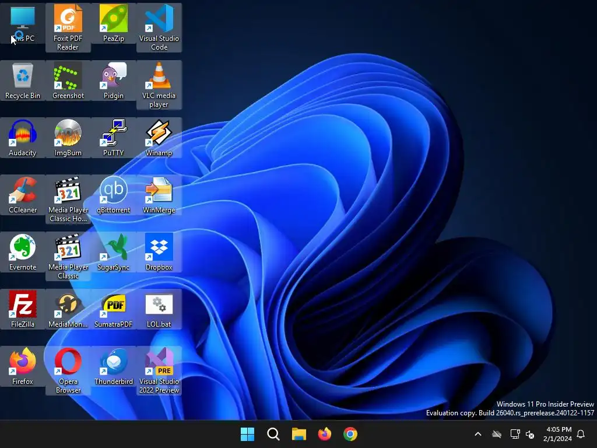Click the LOL.bat file icon
Screen dimensions: 597x448
(x=159, y=309)
